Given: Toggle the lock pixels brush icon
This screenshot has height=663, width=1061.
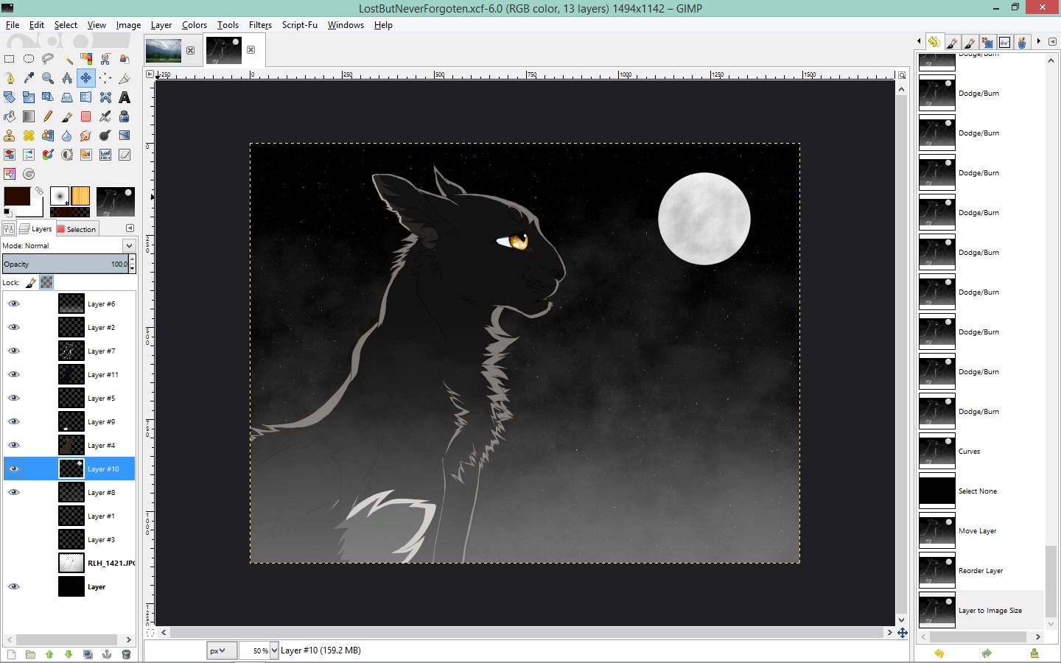Looking at the screenshot, I should pos(31,282).
